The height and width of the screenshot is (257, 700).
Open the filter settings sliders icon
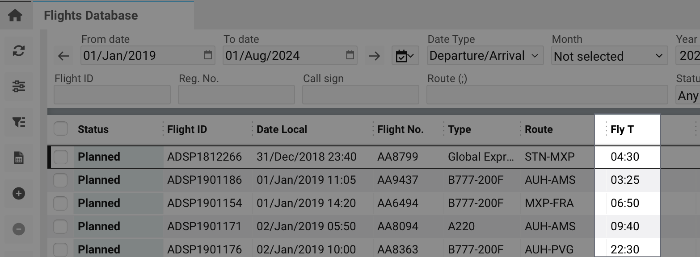[18, 86]
